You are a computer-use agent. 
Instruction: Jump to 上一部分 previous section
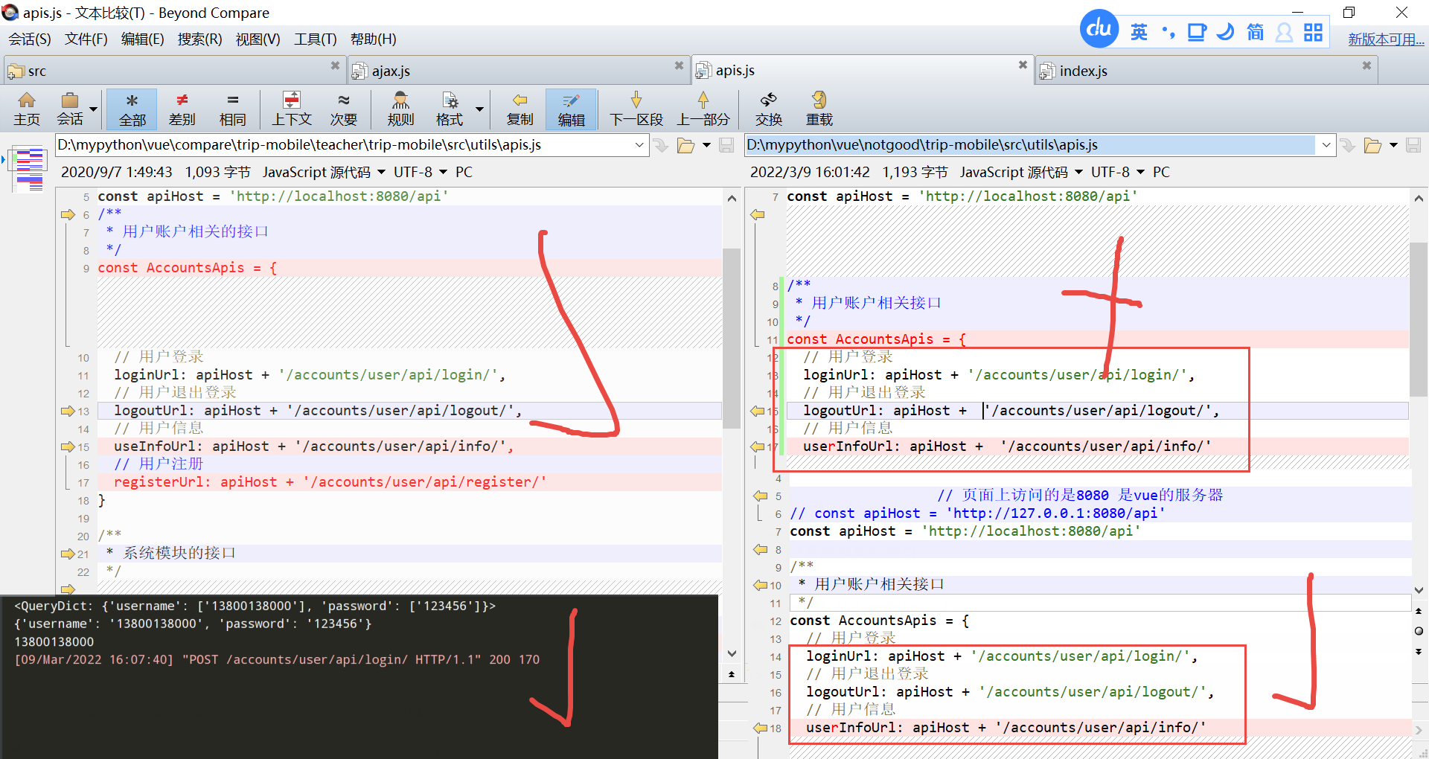tap(703, 109)
